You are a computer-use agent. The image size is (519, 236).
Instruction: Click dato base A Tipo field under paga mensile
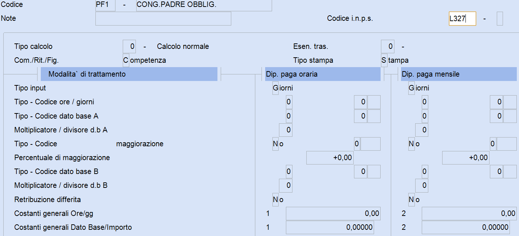(x=425, y=116)
